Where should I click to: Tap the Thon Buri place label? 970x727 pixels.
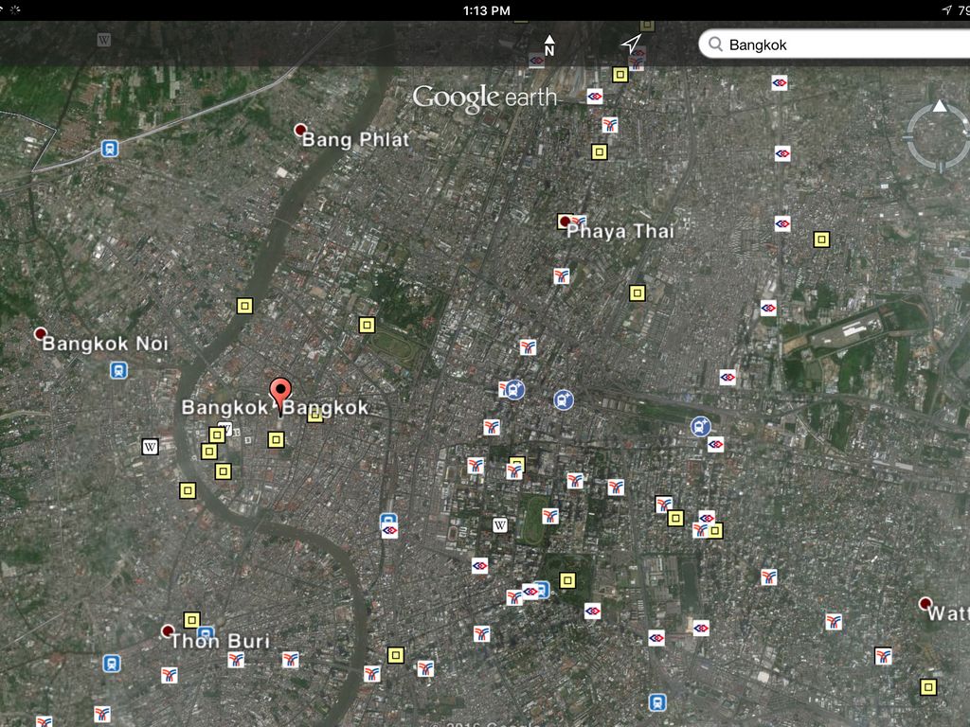(220, 642)
